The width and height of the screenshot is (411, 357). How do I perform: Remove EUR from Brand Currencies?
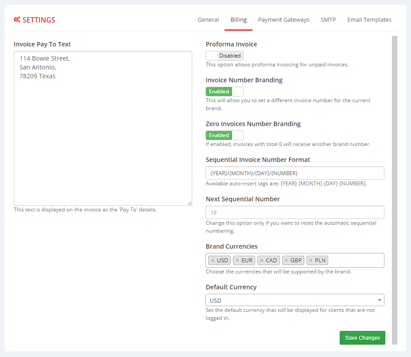click(x=237, y=260)
